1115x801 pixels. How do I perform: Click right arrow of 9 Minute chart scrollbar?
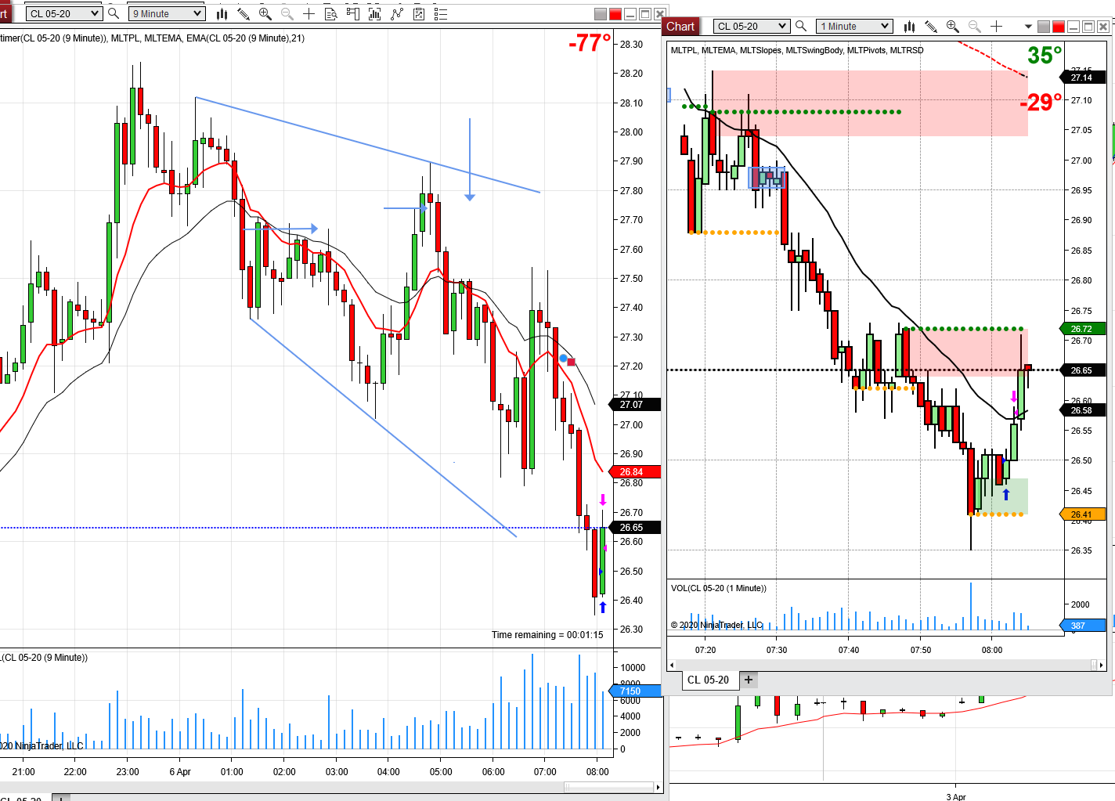[658, 787]
